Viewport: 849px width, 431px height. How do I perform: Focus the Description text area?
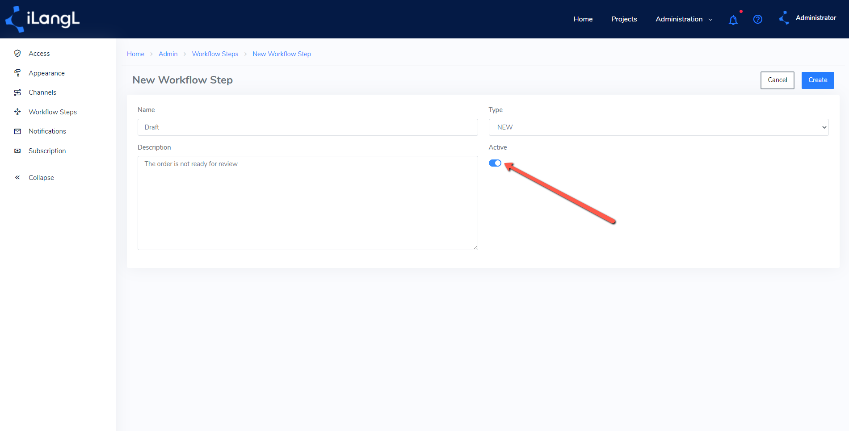click(x=308, y=203)
